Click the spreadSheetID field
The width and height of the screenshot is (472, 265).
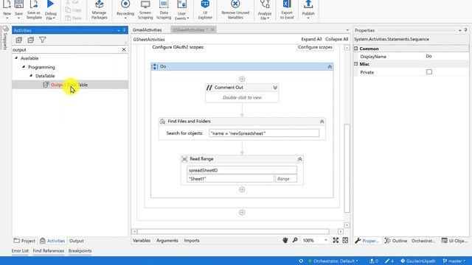242,170
